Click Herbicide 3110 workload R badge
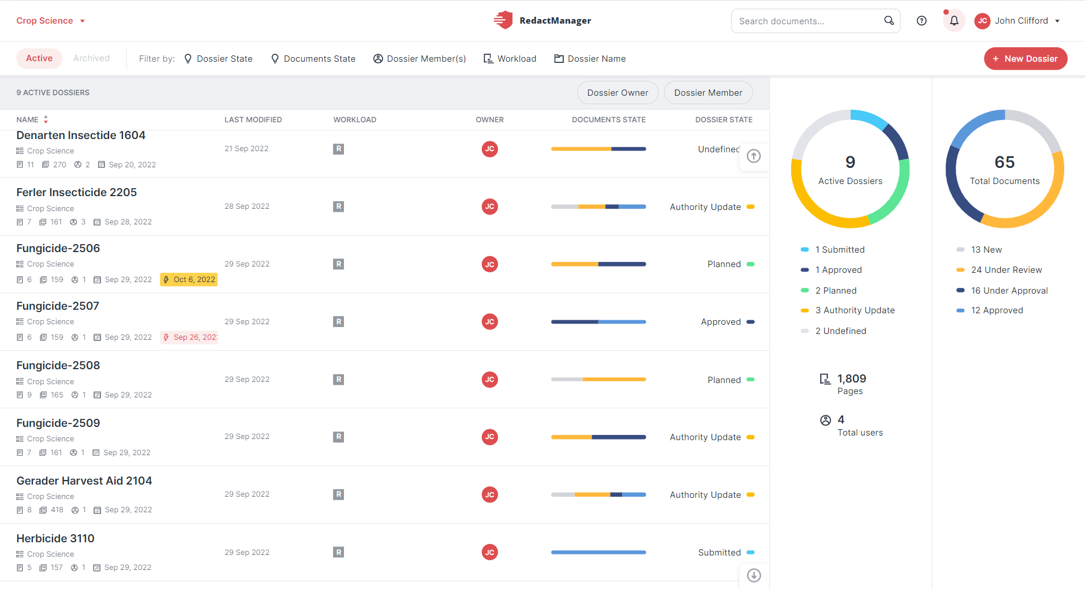This screenshot has height=589, width=1085. 339,552
